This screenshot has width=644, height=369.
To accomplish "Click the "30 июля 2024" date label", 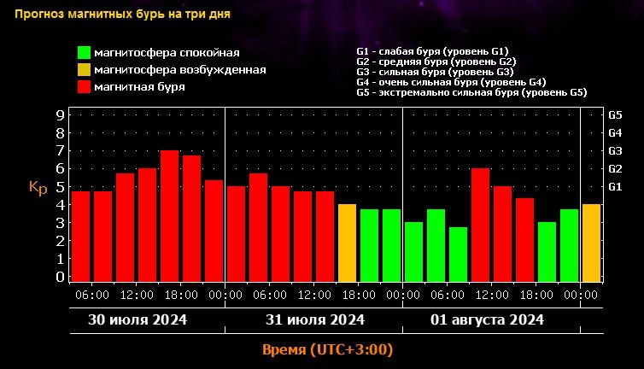I will pos(138,320).
